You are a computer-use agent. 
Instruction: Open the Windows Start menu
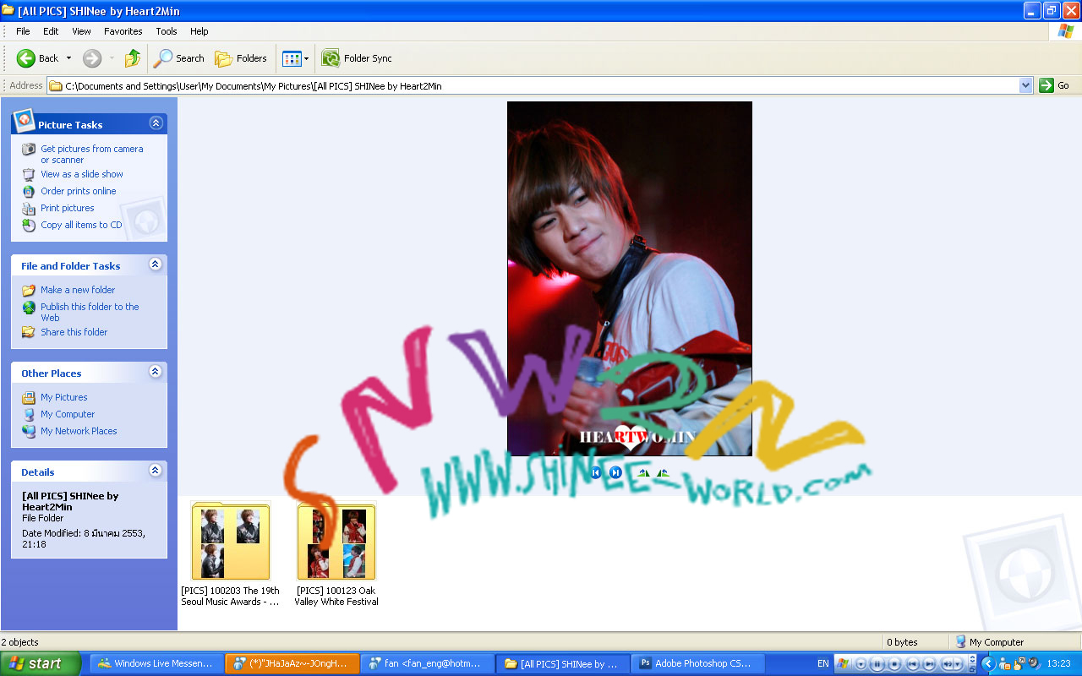pyautogui.click(x=41, y=663)
